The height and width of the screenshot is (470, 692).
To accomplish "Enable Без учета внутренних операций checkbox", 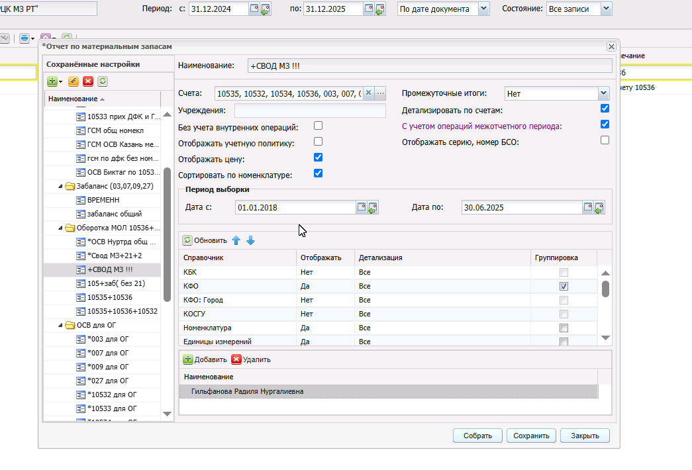I will 319,126.
